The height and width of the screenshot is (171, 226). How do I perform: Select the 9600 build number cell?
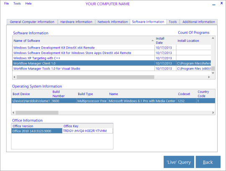point(64,101)
